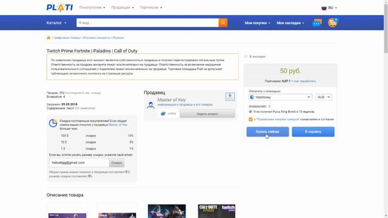Open the Продавцам menu
This screenshot has height=218, width=388.
tap(122, 7)
